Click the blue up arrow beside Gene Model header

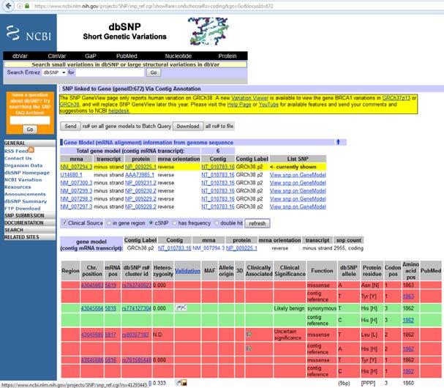(338, 142)
